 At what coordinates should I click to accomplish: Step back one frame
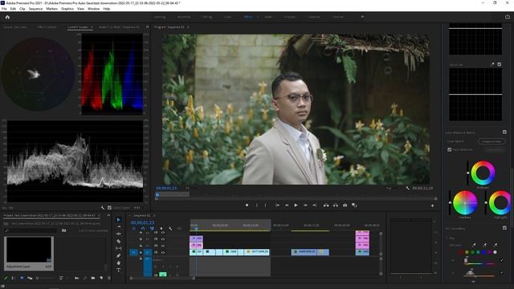287,206
